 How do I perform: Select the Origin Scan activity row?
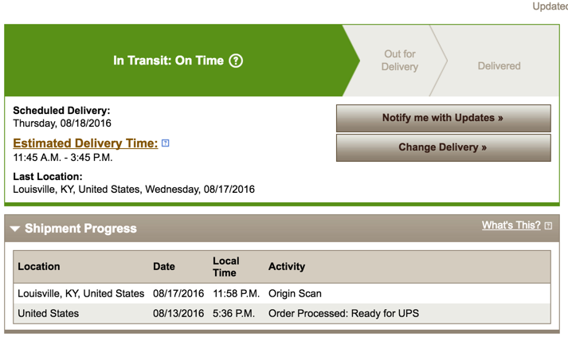click(x=295, y=293)
